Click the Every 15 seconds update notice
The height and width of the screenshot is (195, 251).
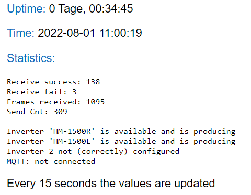pyautogui.click(x=111, y=184)
